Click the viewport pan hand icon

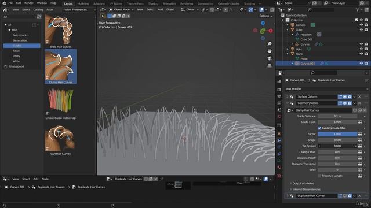270,51
